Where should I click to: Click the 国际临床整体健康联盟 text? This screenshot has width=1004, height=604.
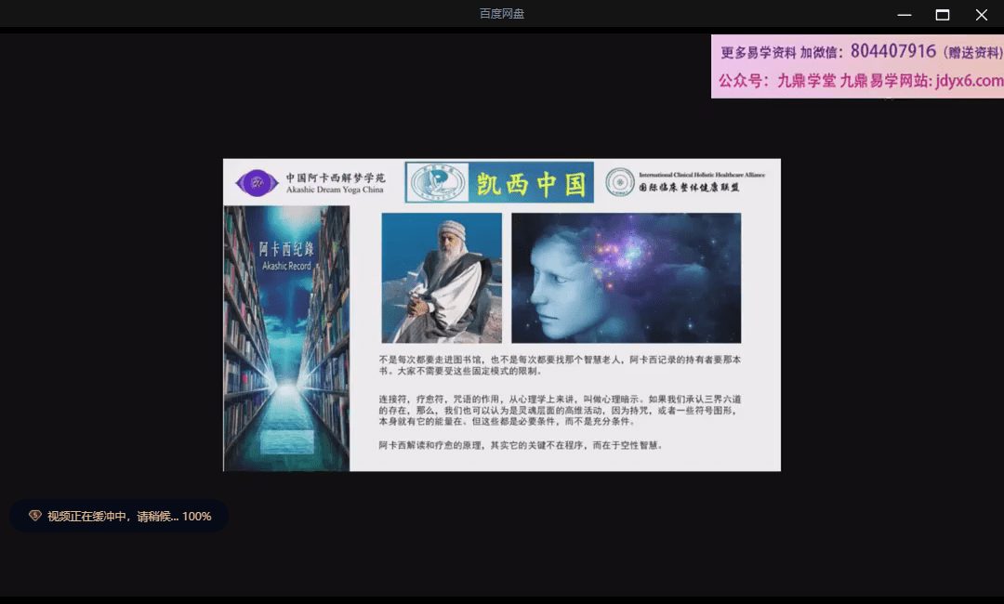tap(689, 188)
